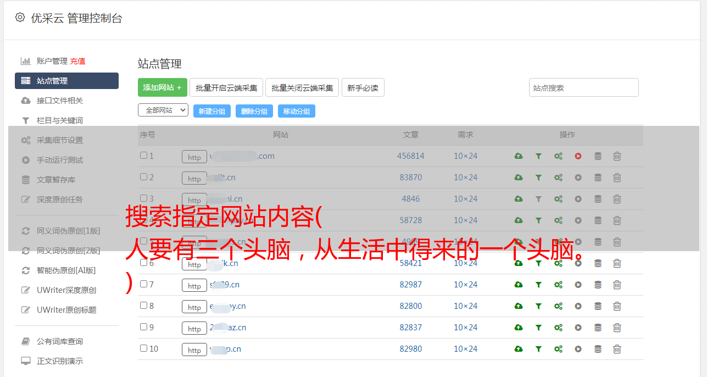Click the filter icon in row 9 (82837)
Image resolution: width=707 pixels, height=377 pixels.
click(538, 328)
